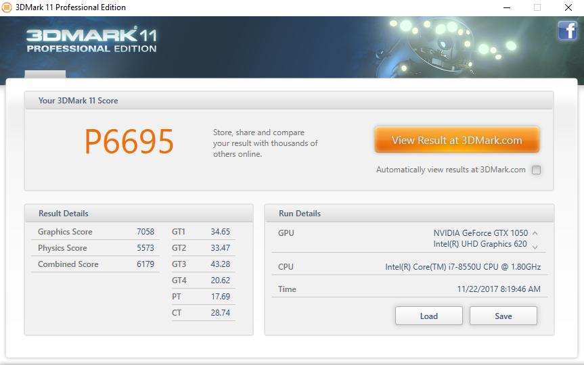Select the highlighted tab in header
The image size is (584, 365).
(x=45, y=74)
